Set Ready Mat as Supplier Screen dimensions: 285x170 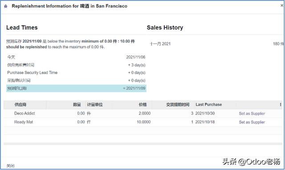[252, 122]
